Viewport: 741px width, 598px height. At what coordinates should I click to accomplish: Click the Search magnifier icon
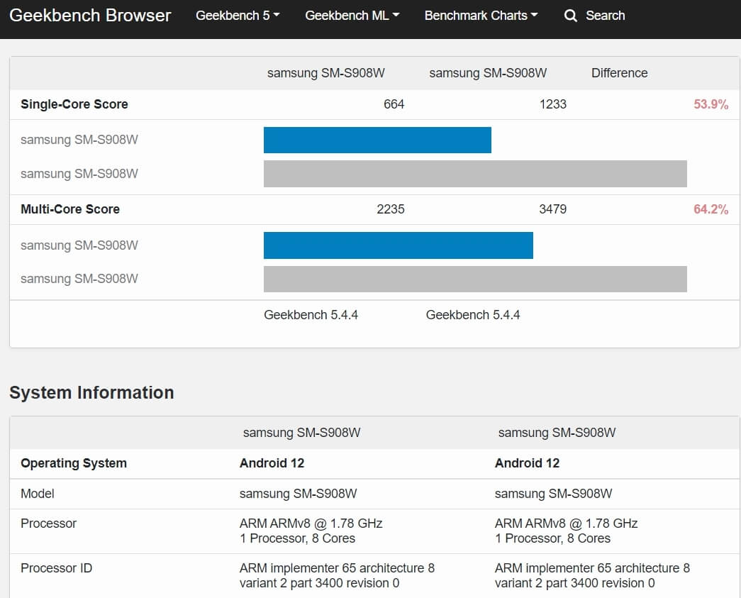570,16
